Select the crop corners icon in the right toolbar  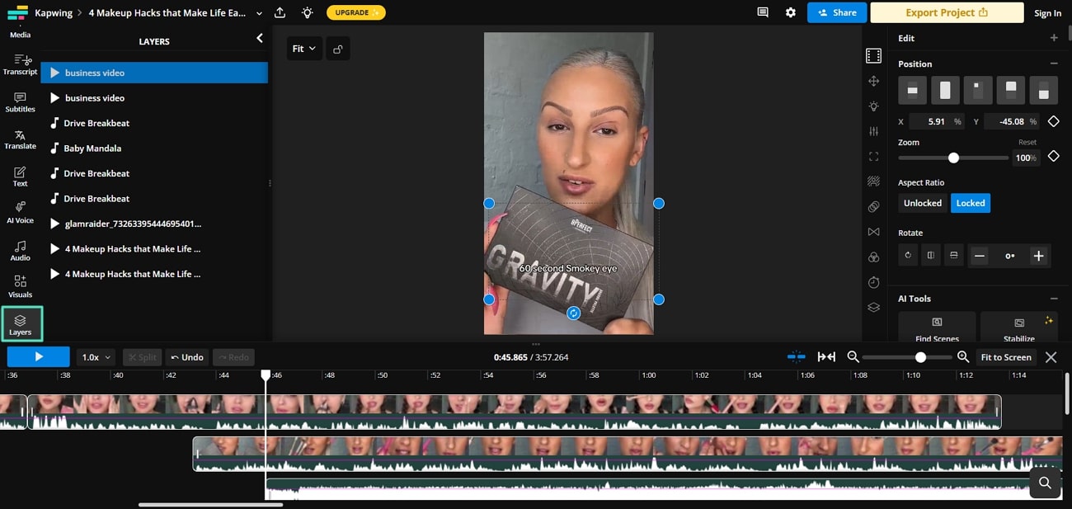click(x=873, y=157)
